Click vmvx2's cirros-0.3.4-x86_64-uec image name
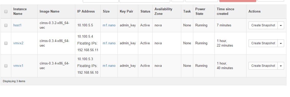This screenshot has height=97, width=290. click(54, 43)
